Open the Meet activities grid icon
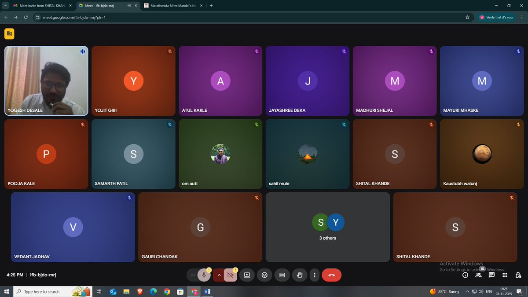This screenshot has height=297, width=528. [x=505, y=275]
